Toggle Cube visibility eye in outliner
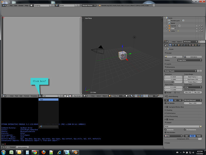The width and height of the screenshot is (206, 155). tap(197, 29)
